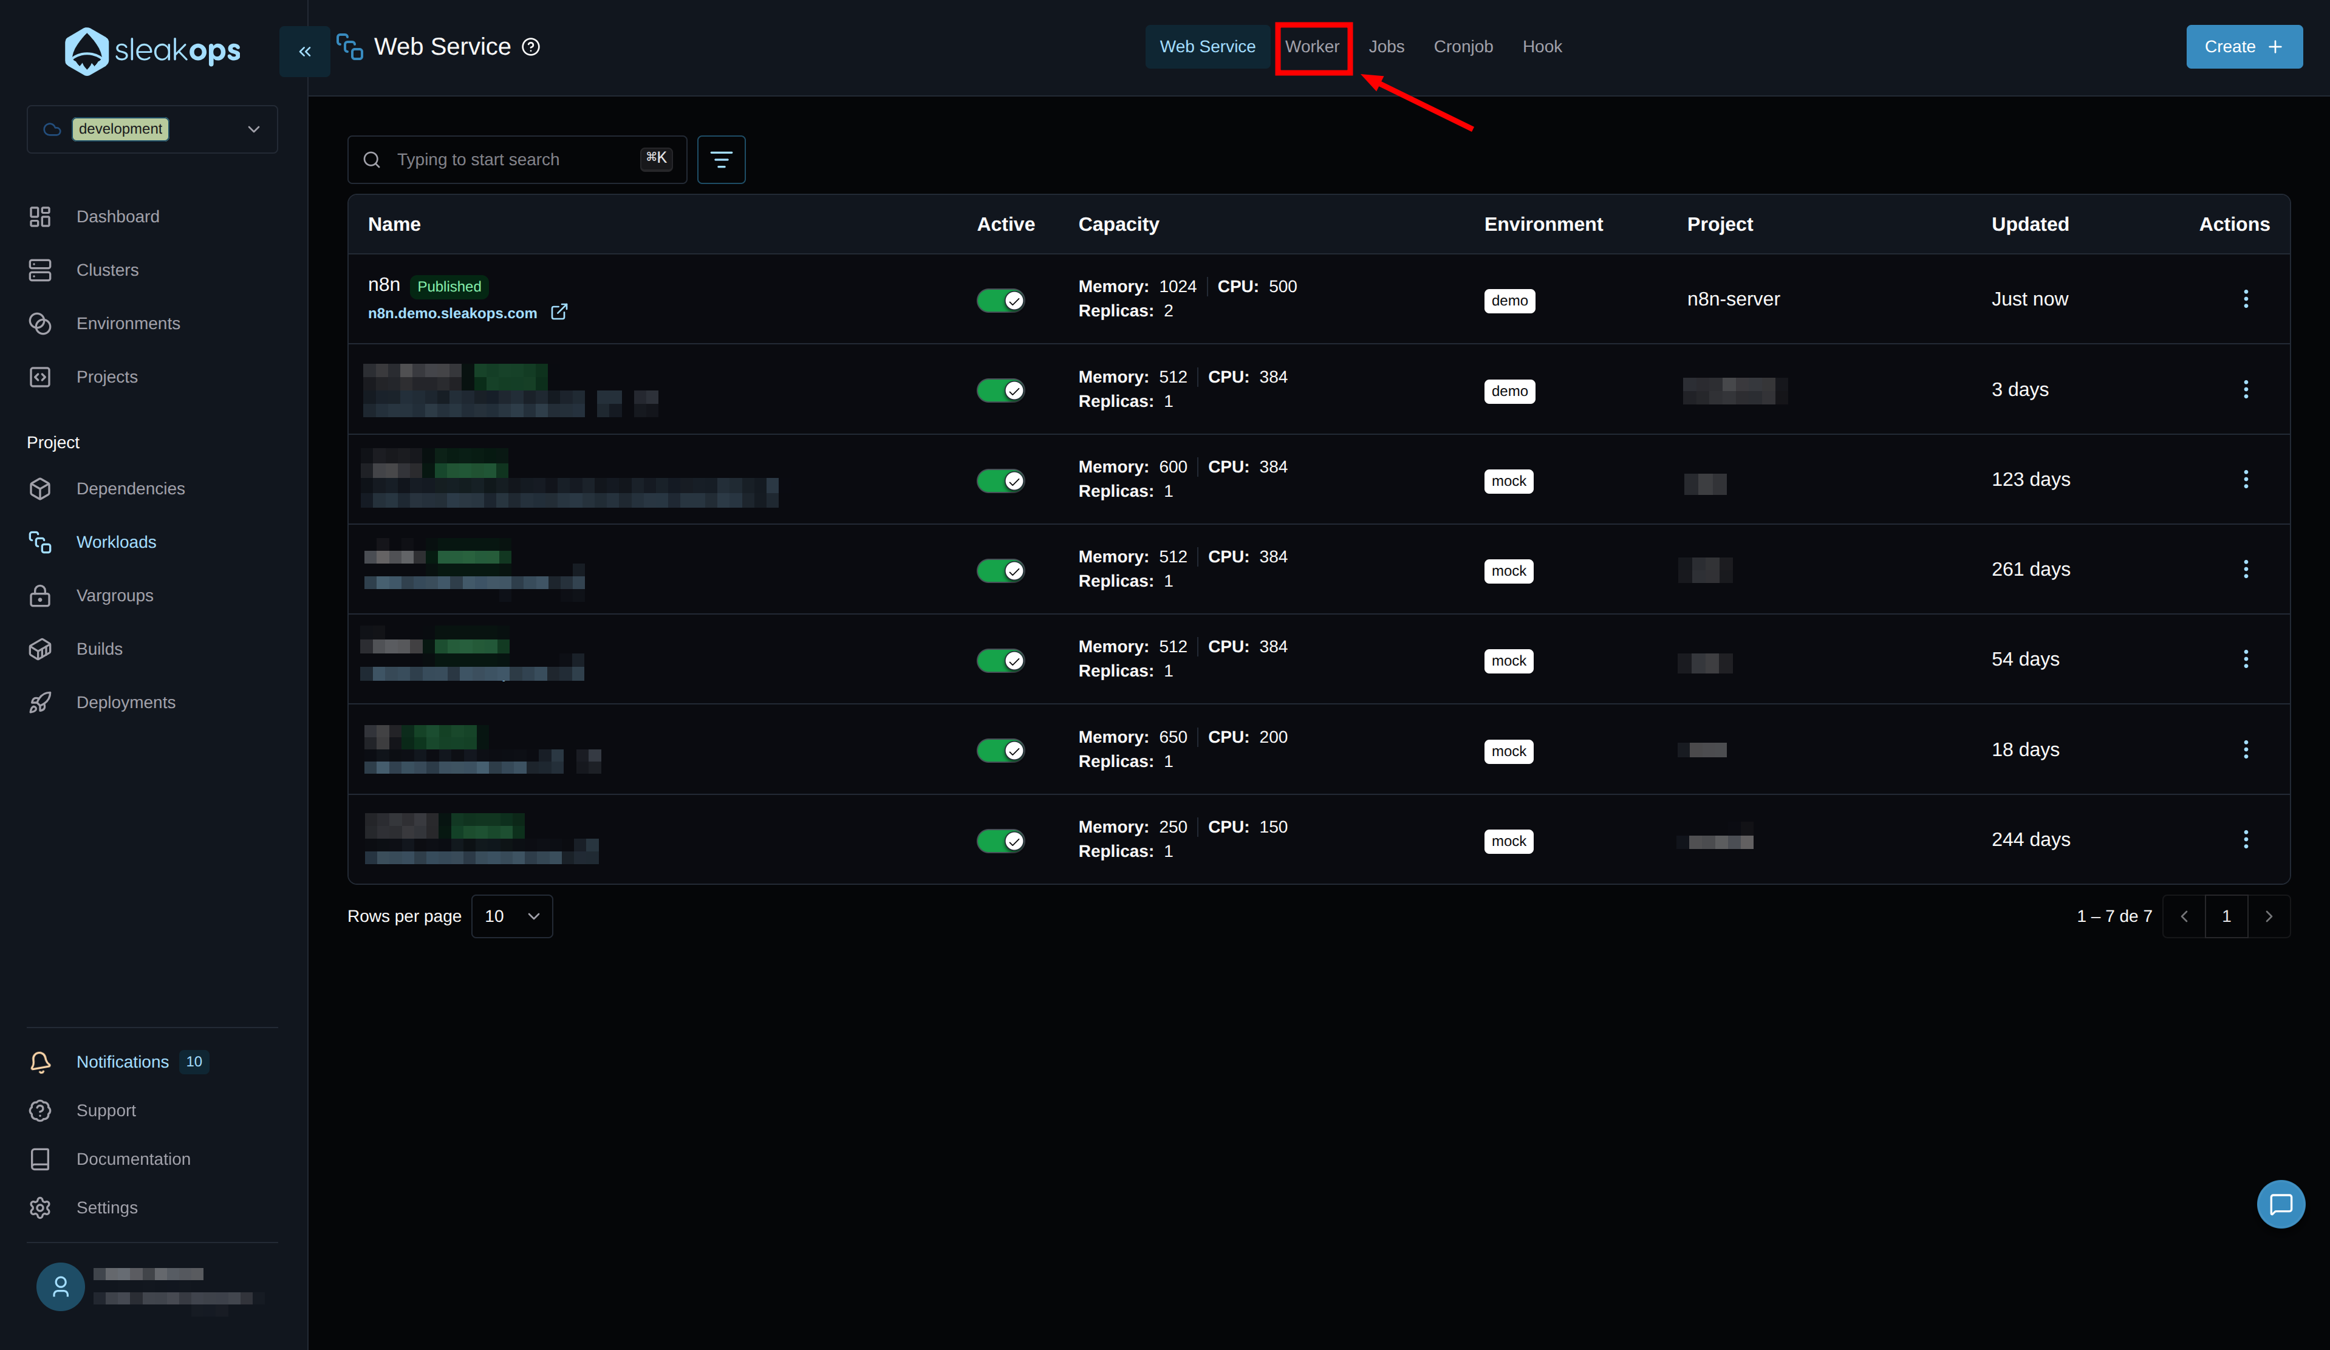Switch to the Cronjob tab

click(1462, 47)
